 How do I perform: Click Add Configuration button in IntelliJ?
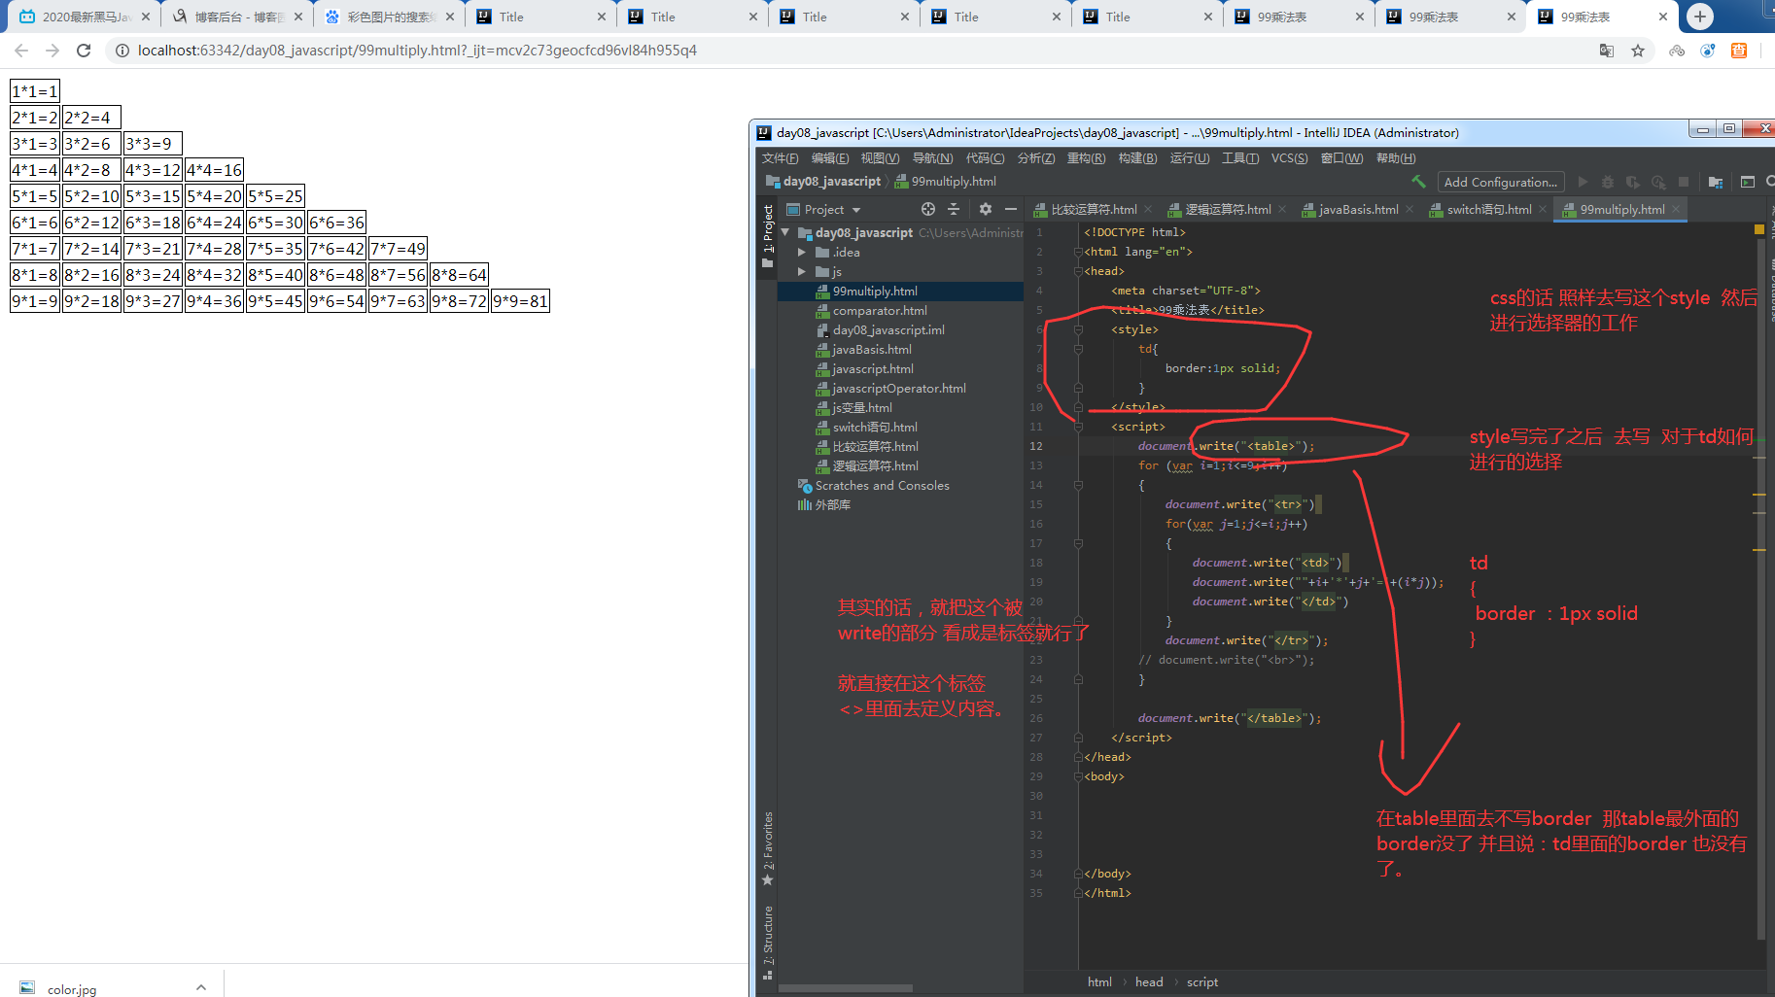pyautogui.click(x=1501, y=182)
